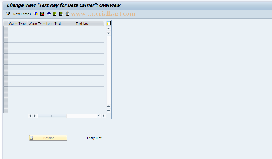Click the up arrow at top of the vertical scrollbar
The image size is (272, 159).
(x=109, y=28)
